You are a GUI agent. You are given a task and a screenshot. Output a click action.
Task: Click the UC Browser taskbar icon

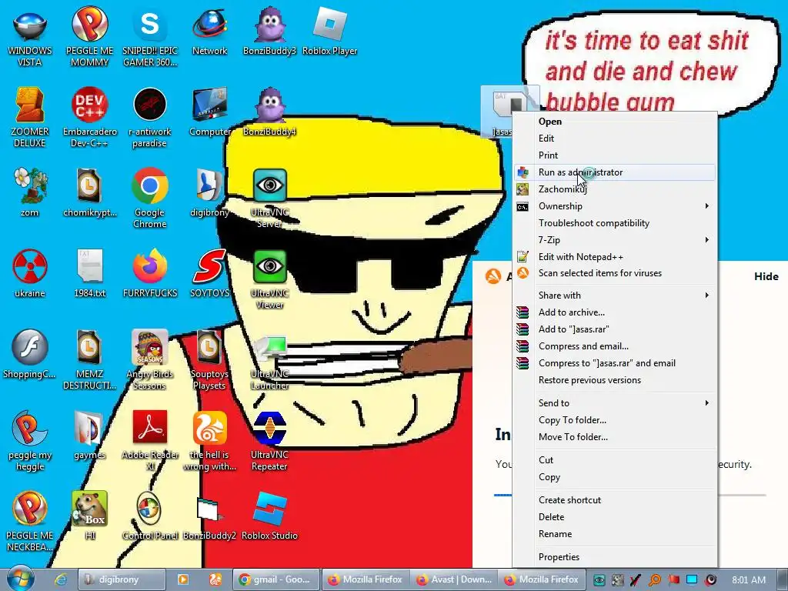tap(215, 579)
